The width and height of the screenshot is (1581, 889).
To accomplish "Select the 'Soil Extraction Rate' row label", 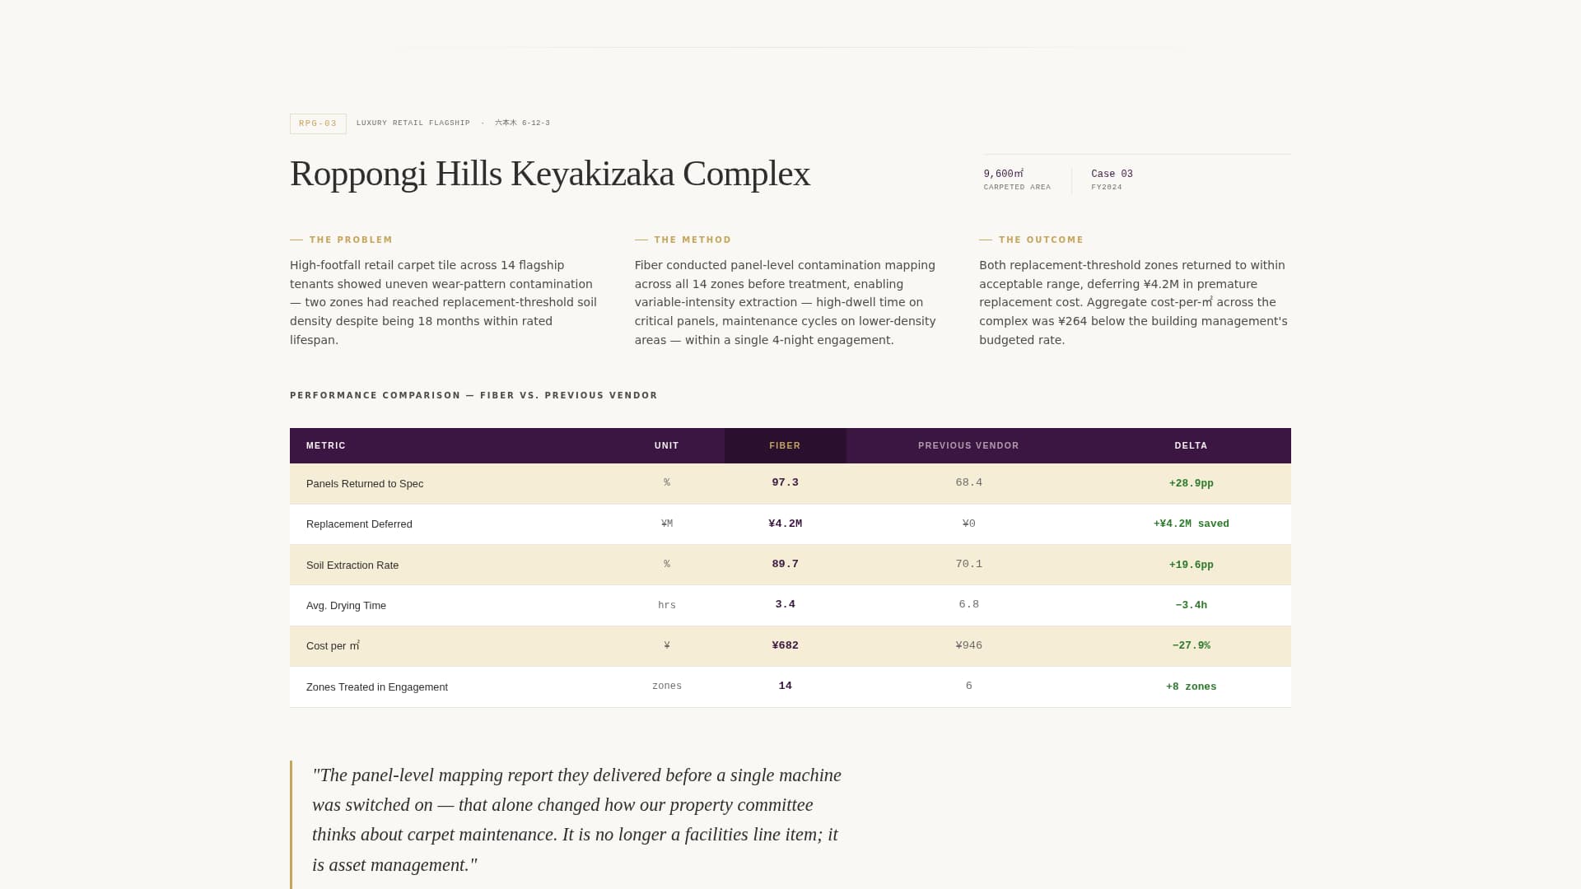I will coord(352,566).
